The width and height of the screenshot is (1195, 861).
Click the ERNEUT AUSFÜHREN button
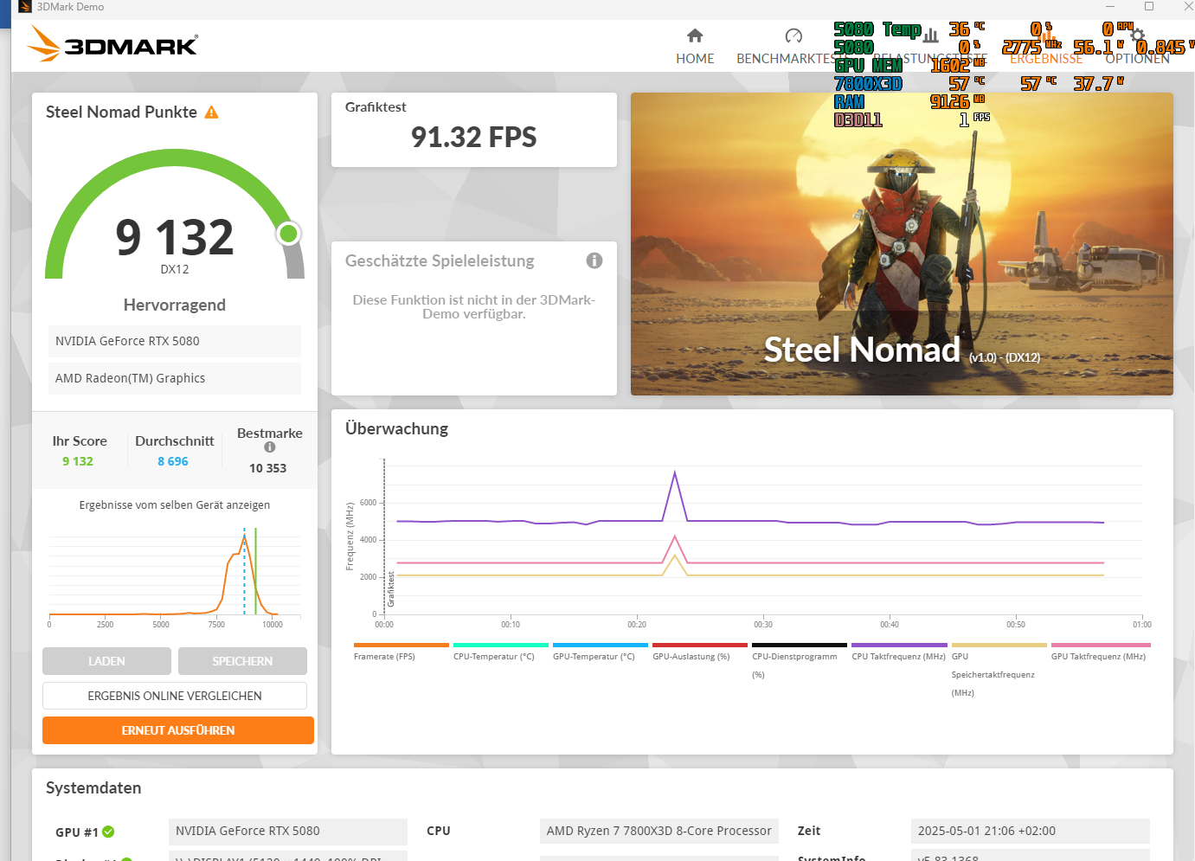click(x=178, y=730)
